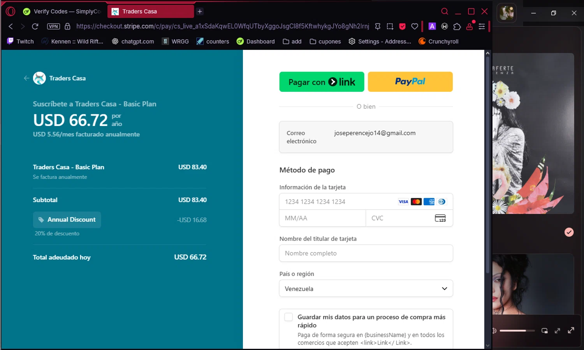Enter fullscreen in background window player

[571, 330]
